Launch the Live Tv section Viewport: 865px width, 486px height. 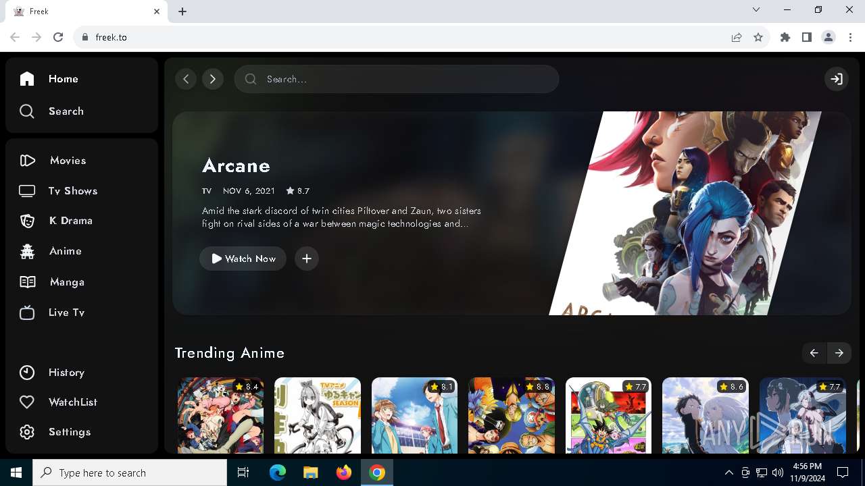pyautogui.click(x=52, y=313)
